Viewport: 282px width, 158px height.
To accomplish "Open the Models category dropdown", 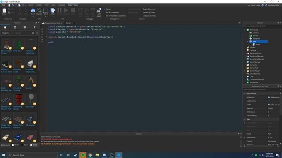I will tap(7, 33).
